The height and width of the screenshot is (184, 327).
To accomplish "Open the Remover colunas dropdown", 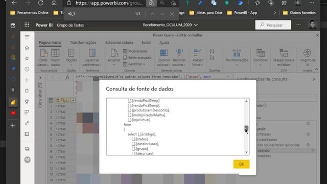I will tap(179, 58).
